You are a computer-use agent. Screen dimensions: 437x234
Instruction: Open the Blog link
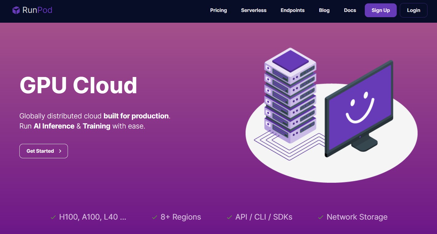pyautogui.click(x=324, y=10)
